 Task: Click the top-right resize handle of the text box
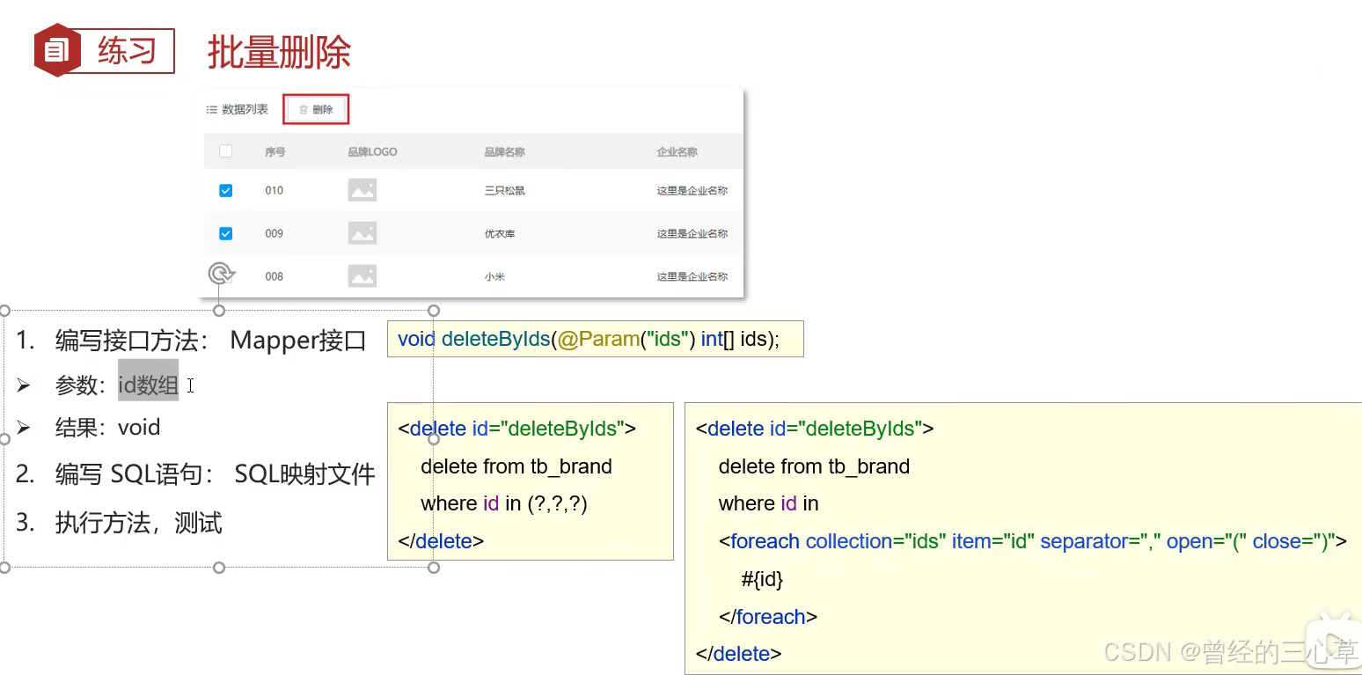(x=434, y=311)
